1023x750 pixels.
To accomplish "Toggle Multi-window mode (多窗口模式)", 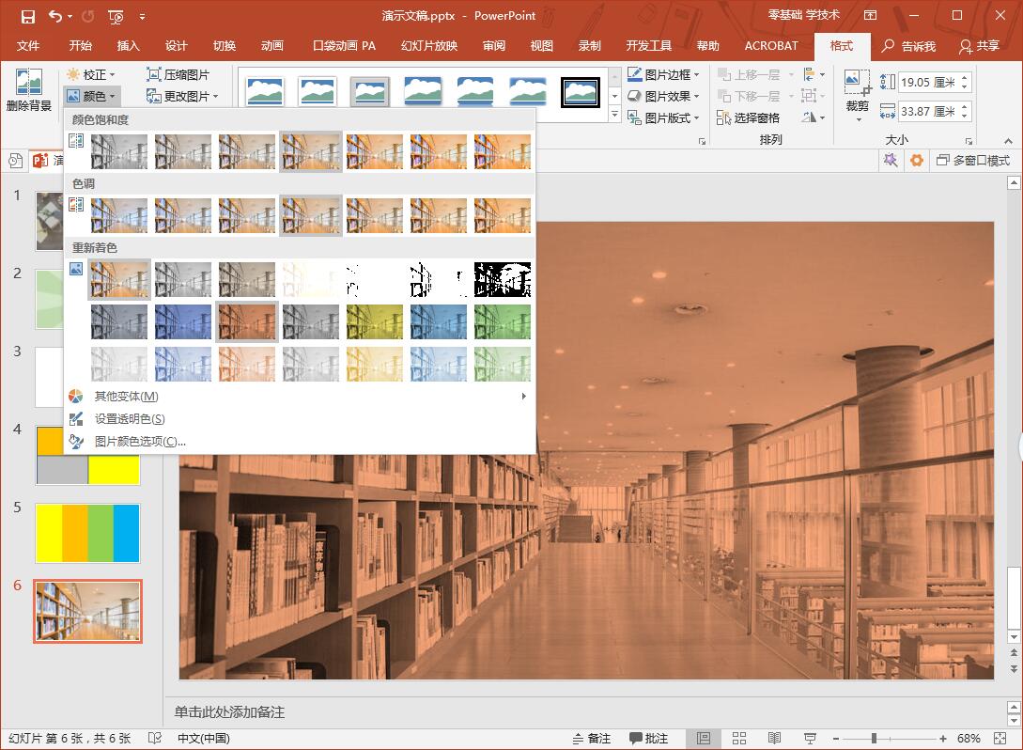I will (x=973, y=160).
